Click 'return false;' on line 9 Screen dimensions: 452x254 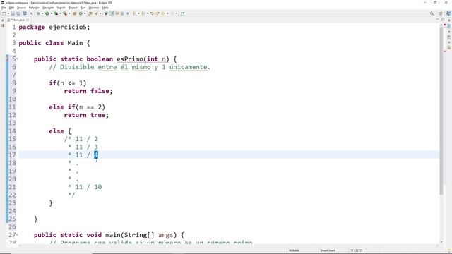(x=88, y=91)
